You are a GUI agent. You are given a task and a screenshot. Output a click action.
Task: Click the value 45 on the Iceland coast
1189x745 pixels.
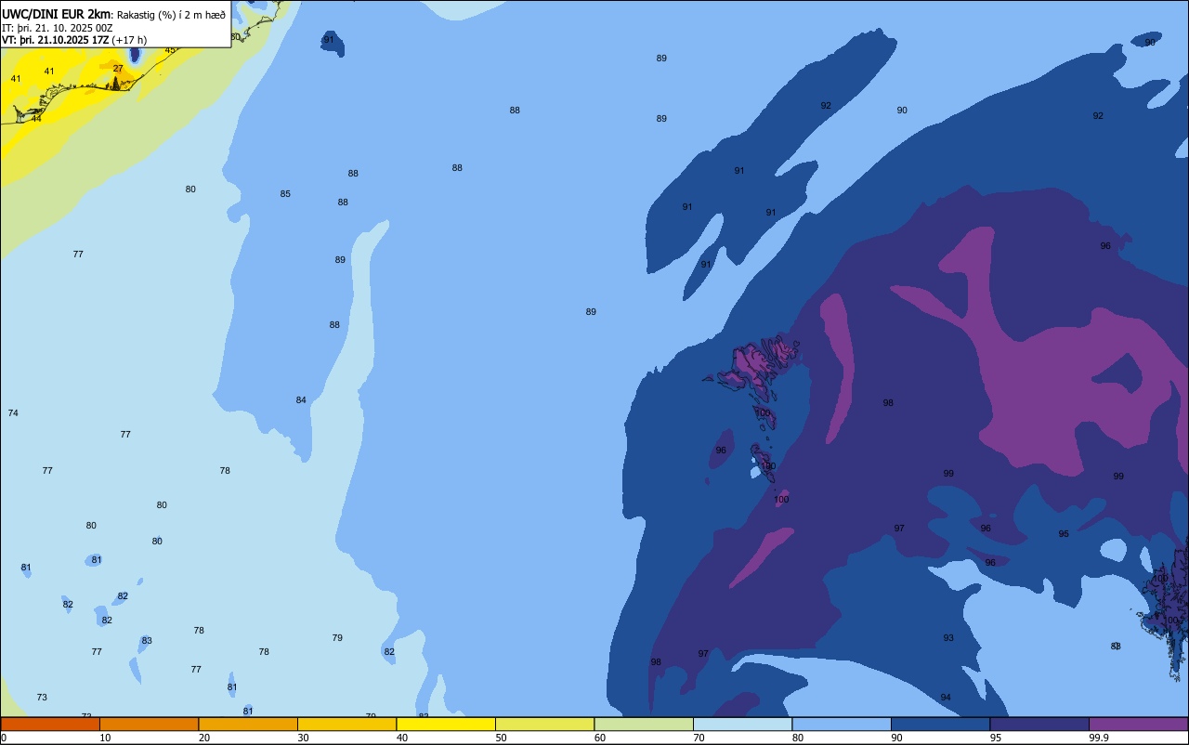click(x=170, y=50)
